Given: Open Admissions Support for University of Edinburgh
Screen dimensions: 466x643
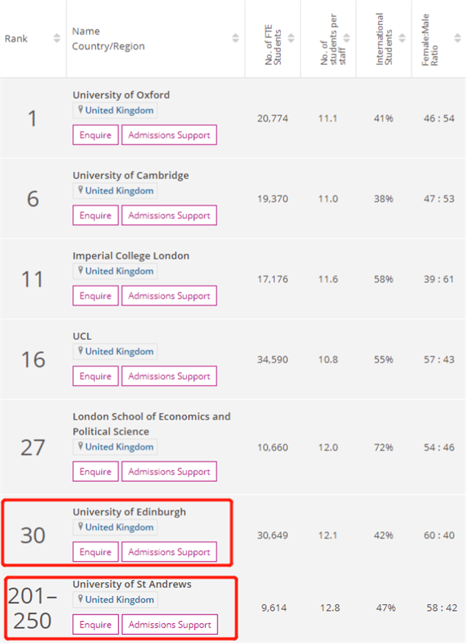Looking at the screenshot, I should click(169, 552).
